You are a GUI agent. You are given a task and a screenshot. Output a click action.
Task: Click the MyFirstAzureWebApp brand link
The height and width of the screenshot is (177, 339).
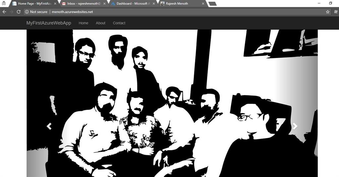49,23
